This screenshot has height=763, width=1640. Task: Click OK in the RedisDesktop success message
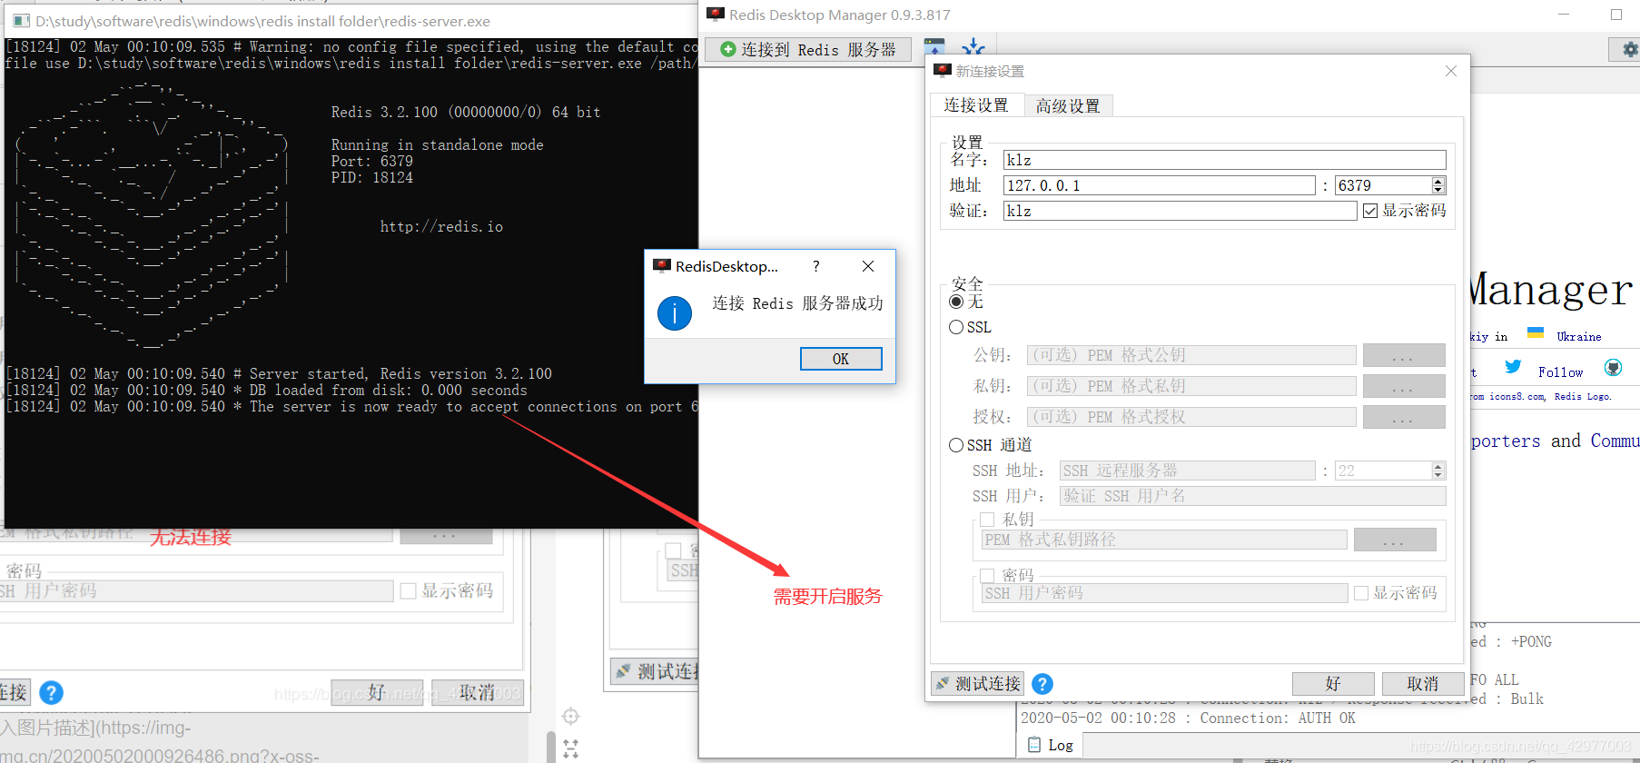click(x=841, y=359)
